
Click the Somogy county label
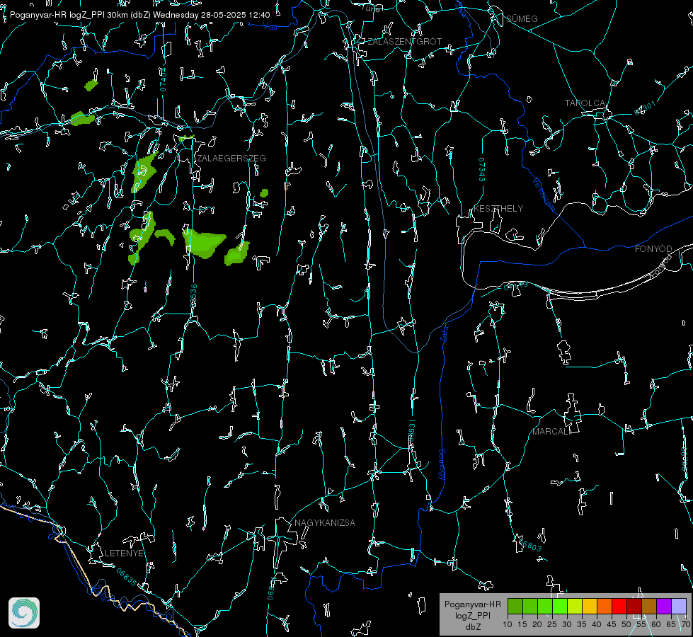pyautogui.click(x=442, y=465)
